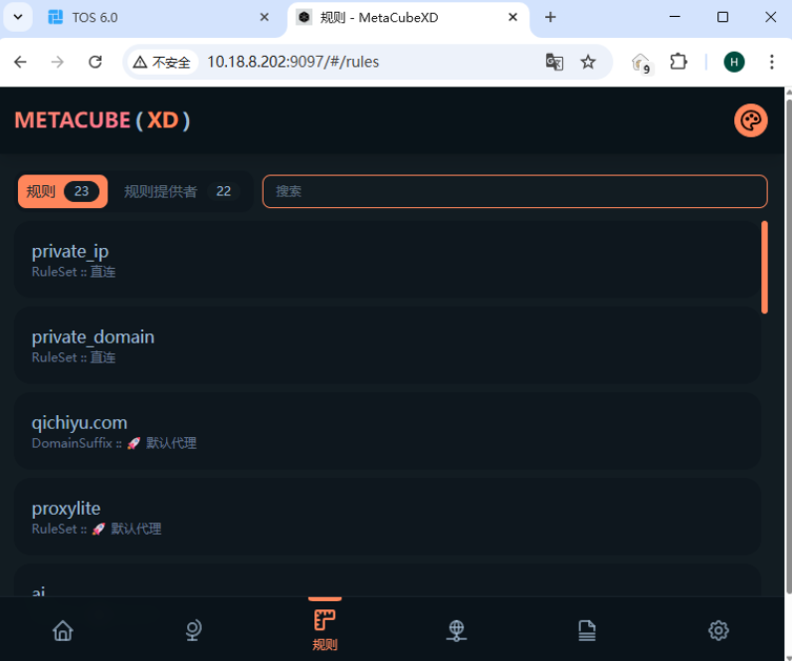Select the 规则 23 tab

pos(63,191)
